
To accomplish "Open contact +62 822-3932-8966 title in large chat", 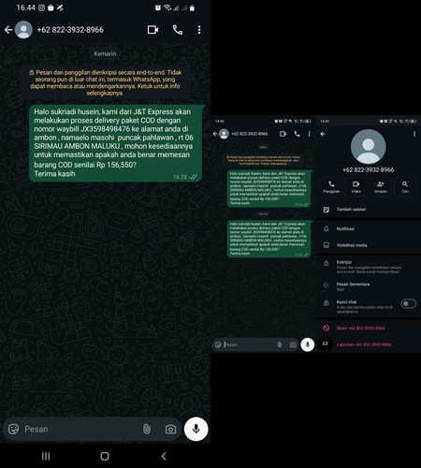I will coord(70,30).
